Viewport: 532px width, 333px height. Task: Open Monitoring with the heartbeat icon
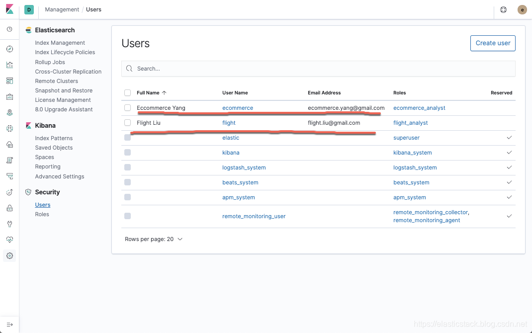tap(9, 240)
